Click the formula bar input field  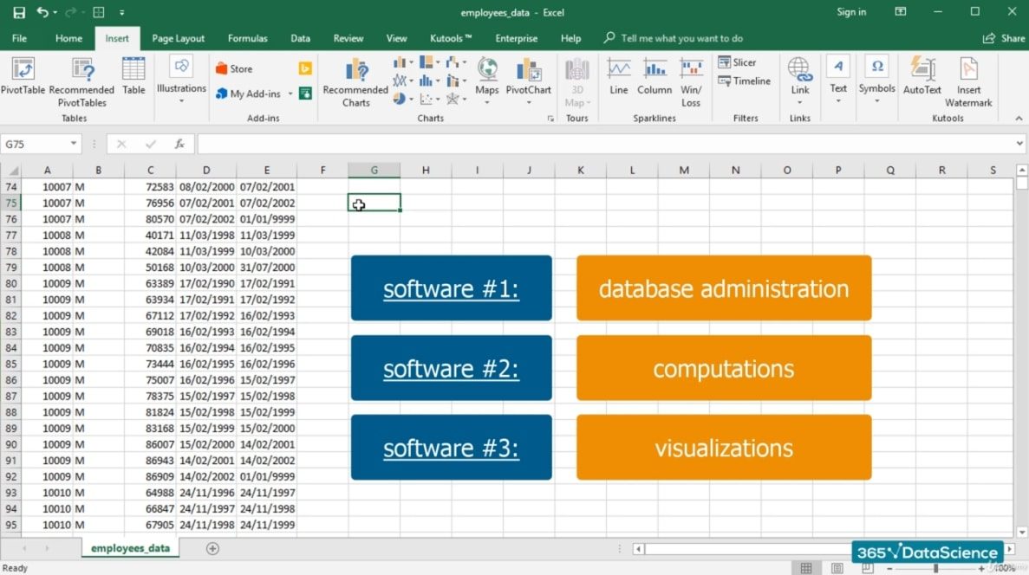(x=607, y=145)
